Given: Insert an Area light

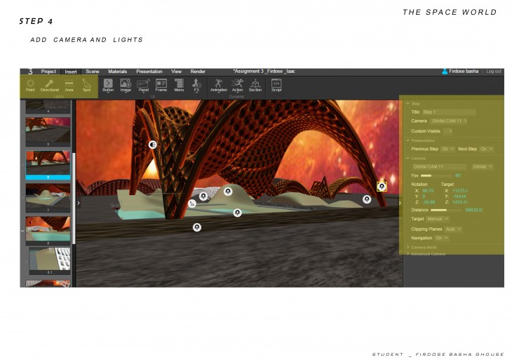Looking at the screenshot, I should click(x=69, y=85).
